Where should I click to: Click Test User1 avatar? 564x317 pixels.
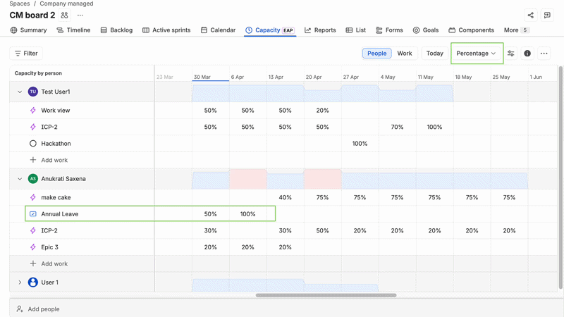coord(32,92)
